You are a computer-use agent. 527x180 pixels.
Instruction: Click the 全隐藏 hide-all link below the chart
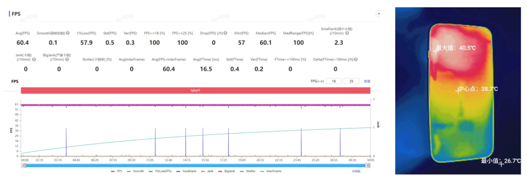click(356, 171)
